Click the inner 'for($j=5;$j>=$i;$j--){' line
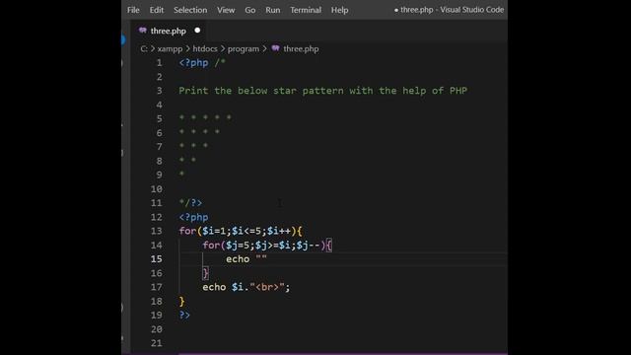This screenshot has height=355, width=631. point(267,246)
